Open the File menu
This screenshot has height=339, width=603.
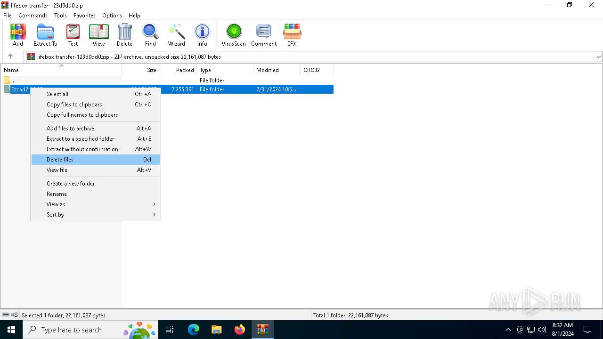(8, 16)
